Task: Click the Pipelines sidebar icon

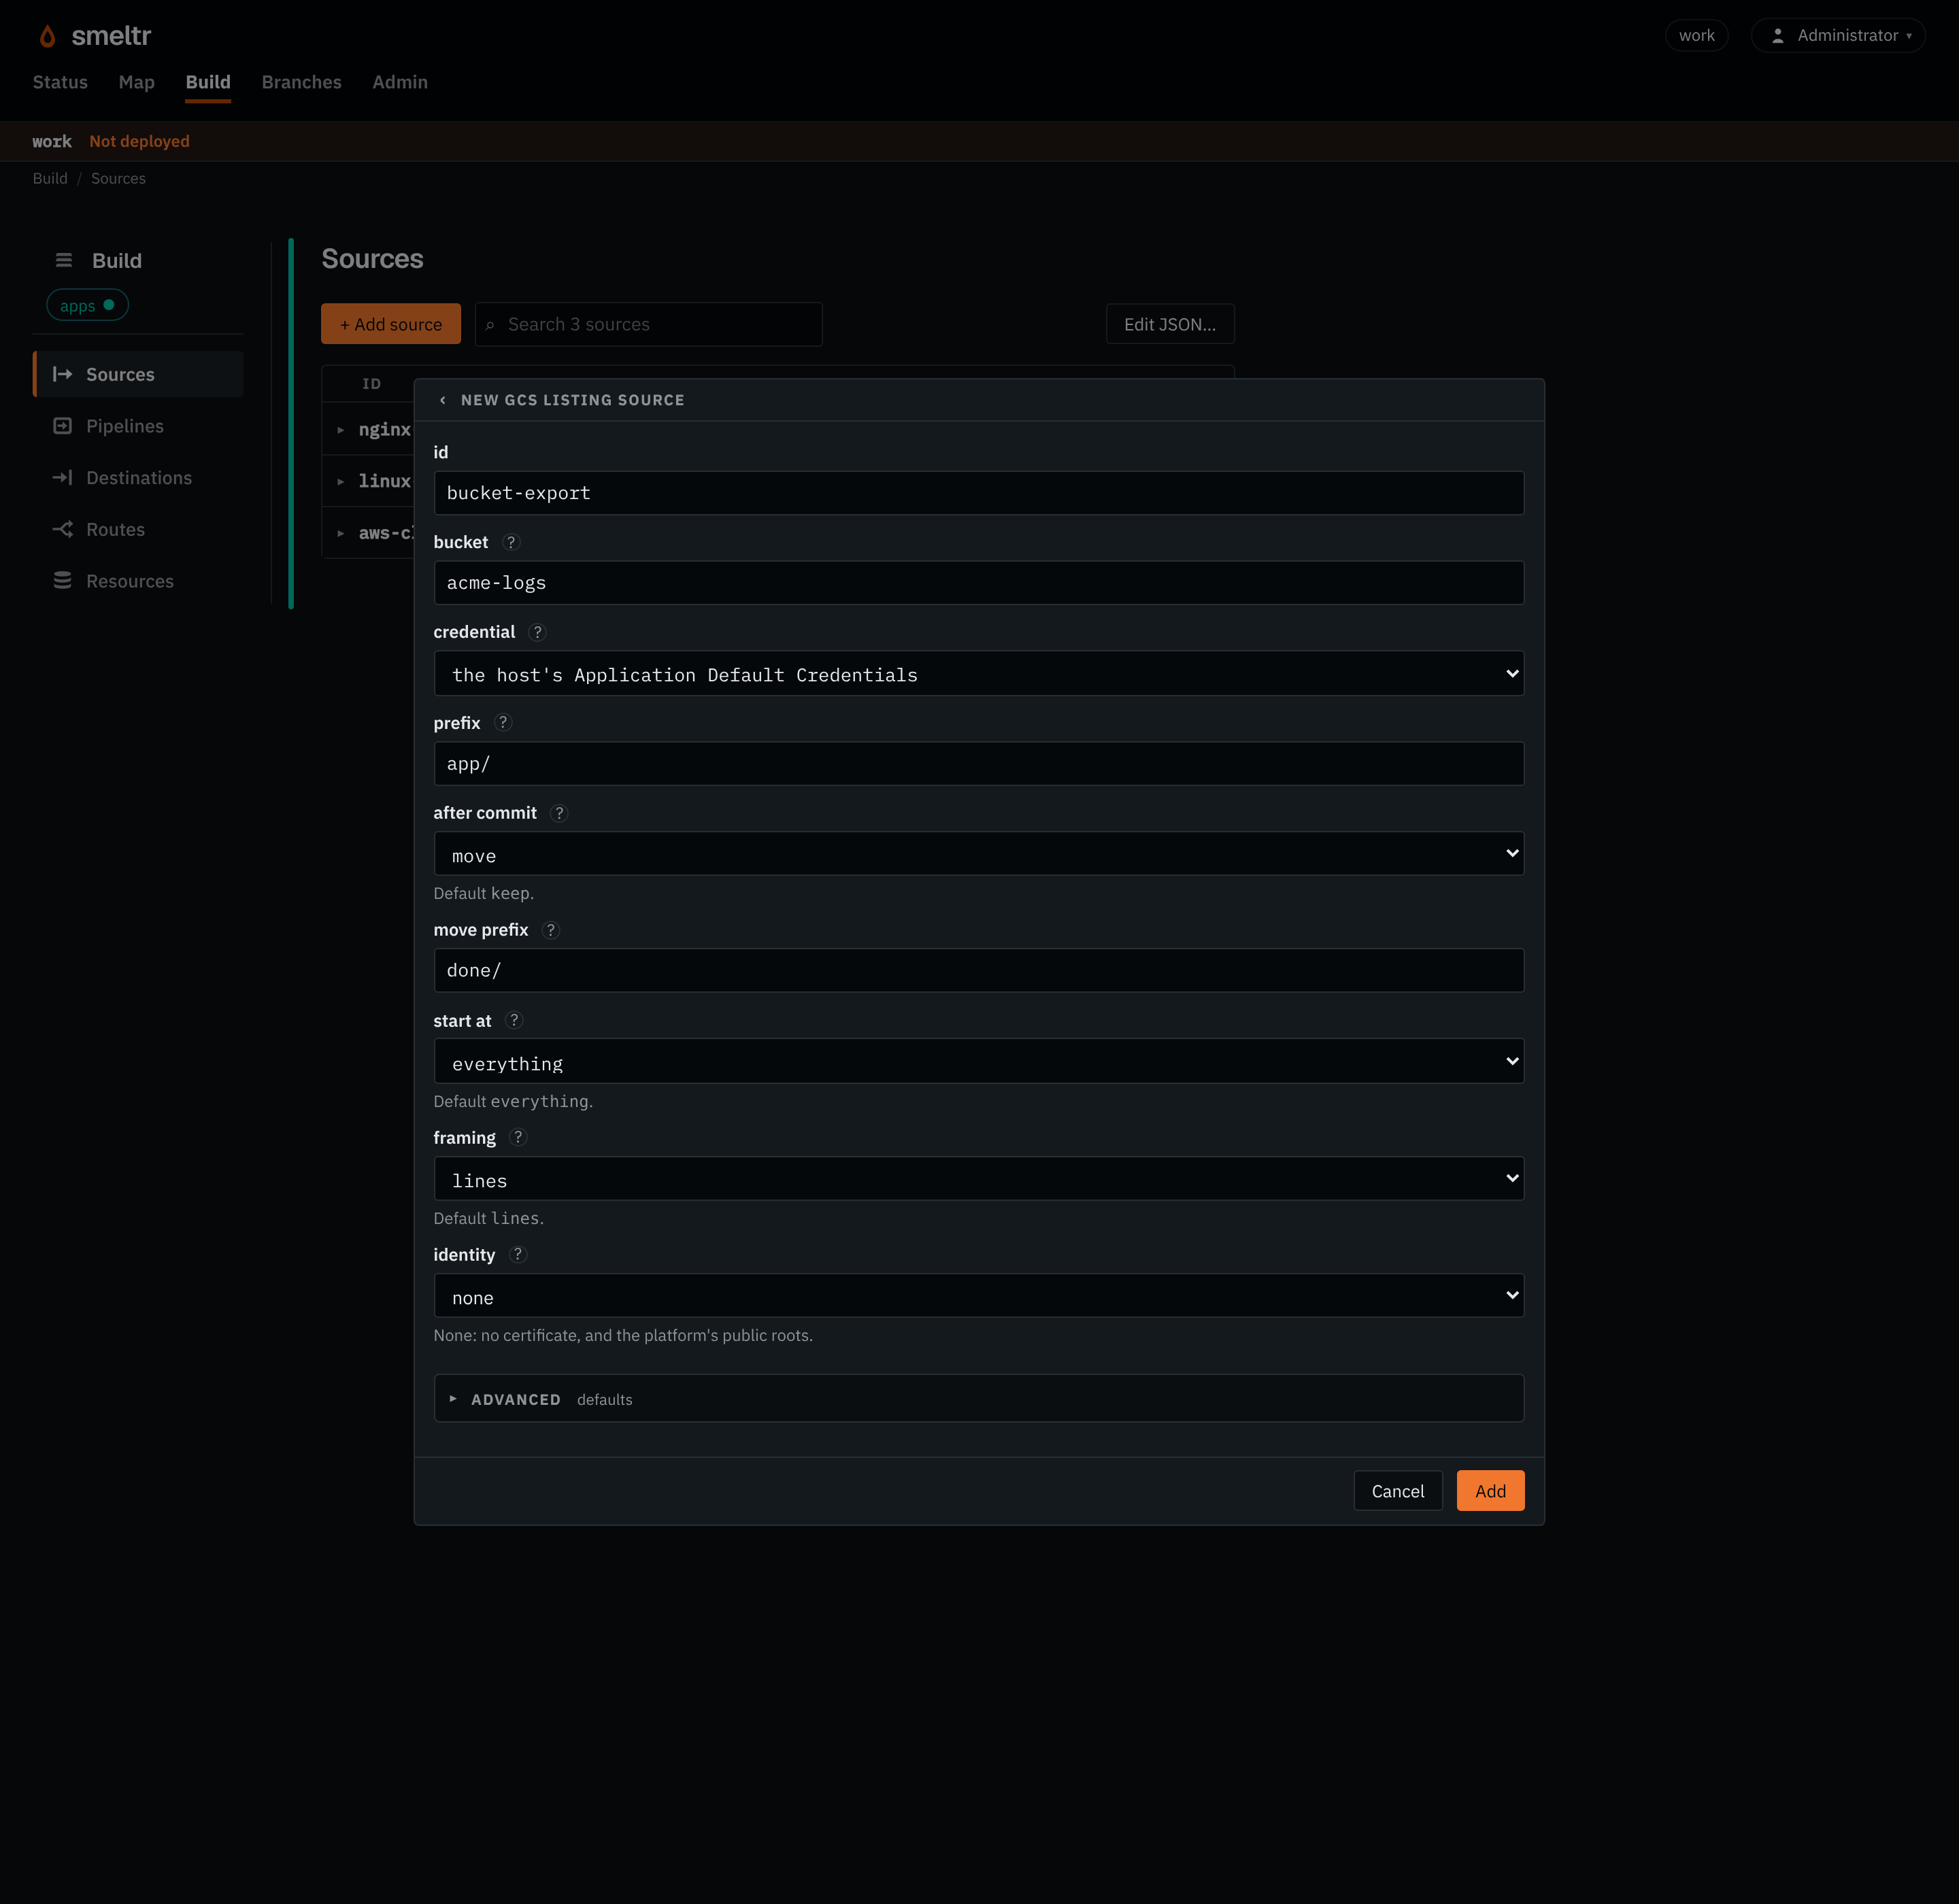Action: click(62, 426)
